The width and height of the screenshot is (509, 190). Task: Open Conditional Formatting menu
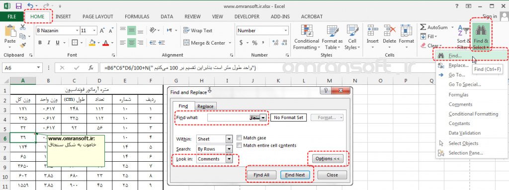coord(306,37)
